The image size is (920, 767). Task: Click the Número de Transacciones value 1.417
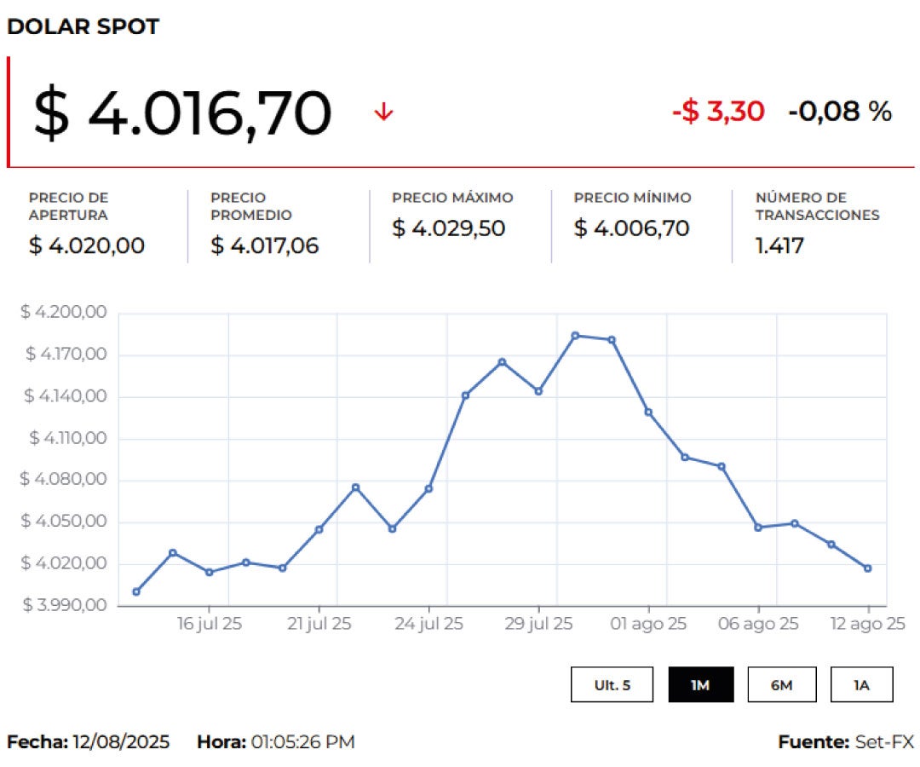click(779, 246)
